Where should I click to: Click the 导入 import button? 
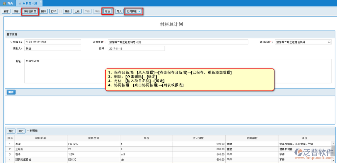coord(119,11)
